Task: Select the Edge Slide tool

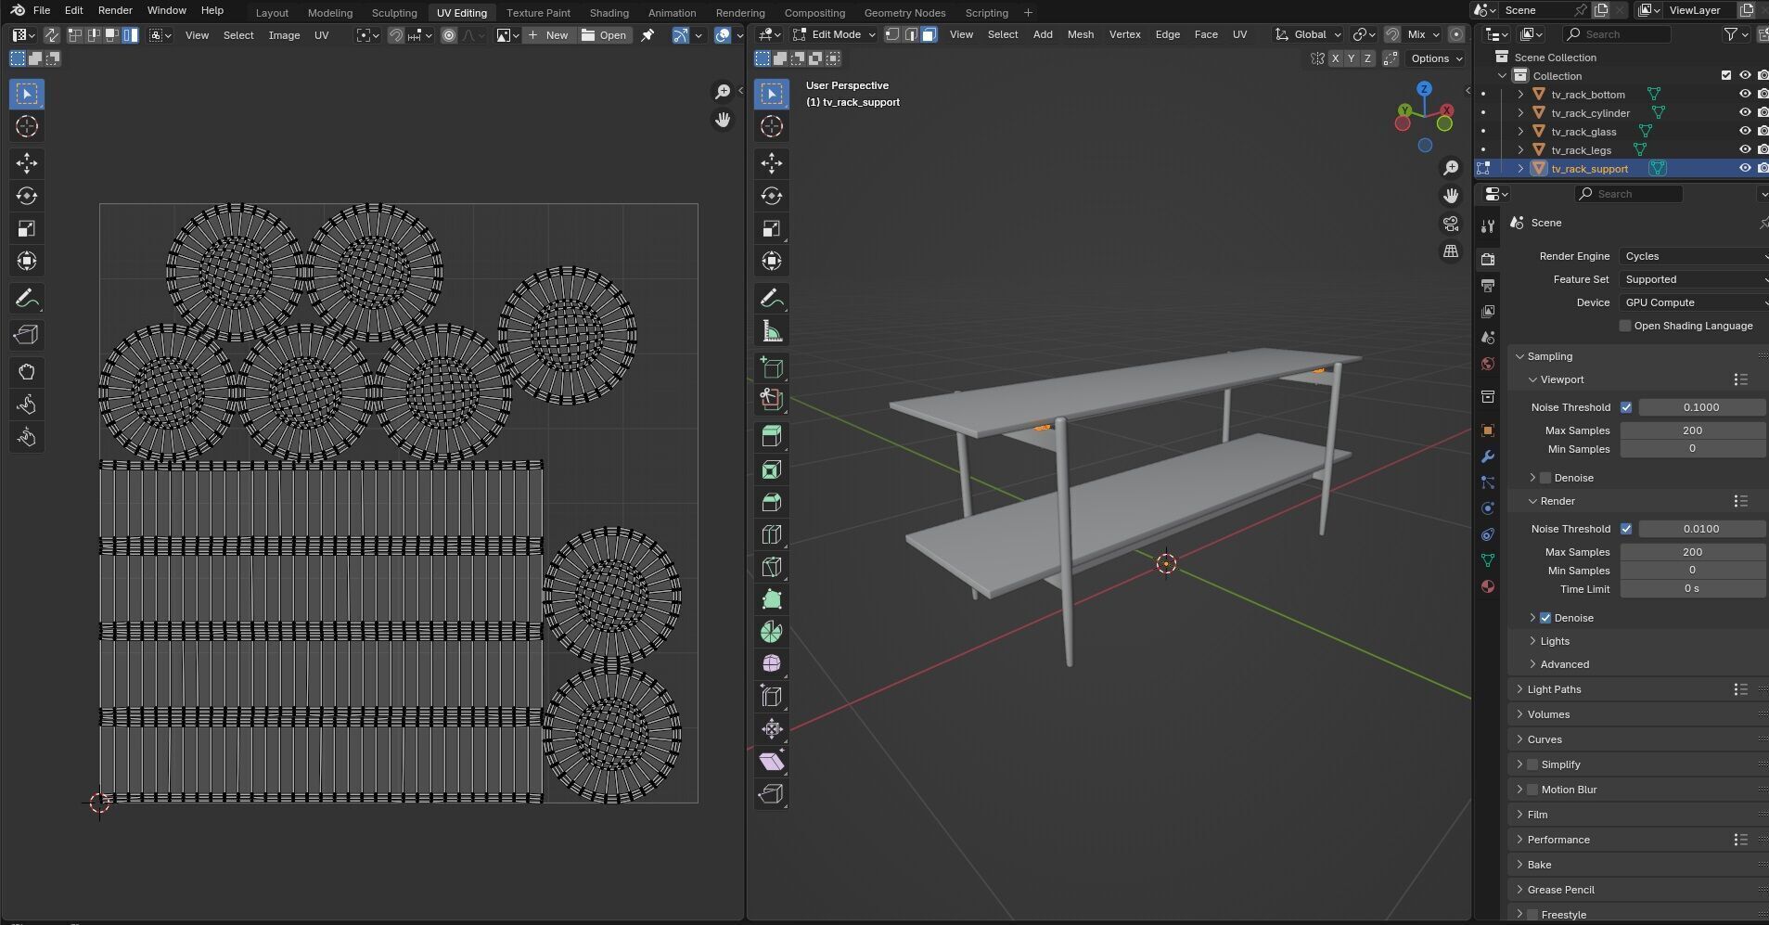Action: point(772,697)
